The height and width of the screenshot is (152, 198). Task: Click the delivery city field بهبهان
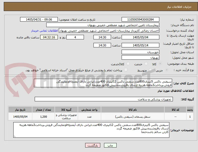(140, 58)
